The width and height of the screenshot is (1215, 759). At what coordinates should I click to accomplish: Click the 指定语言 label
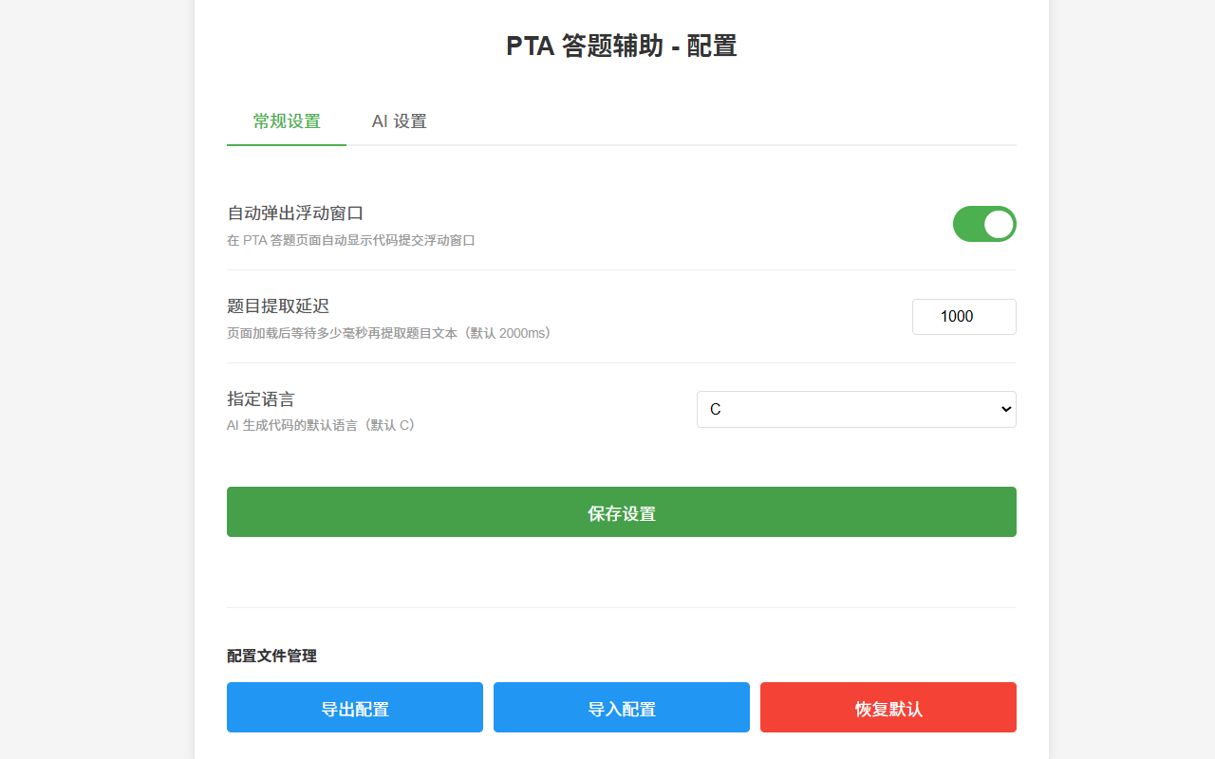(261, 399)
